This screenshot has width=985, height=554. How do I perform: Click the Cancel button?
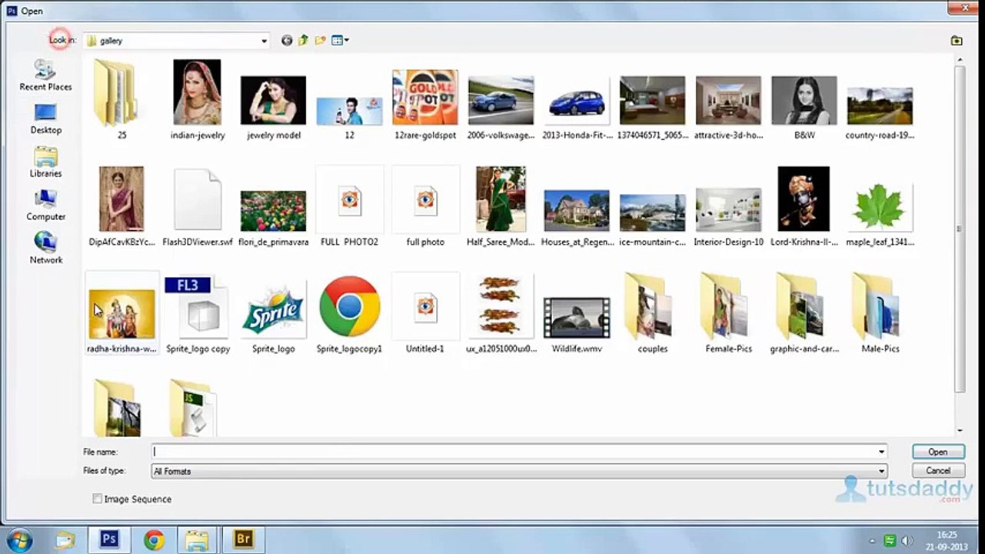pos(937,470)
